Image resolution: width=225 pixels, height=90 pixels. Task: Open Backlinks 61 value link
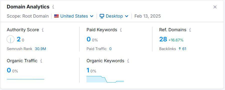tap(182, 49)
